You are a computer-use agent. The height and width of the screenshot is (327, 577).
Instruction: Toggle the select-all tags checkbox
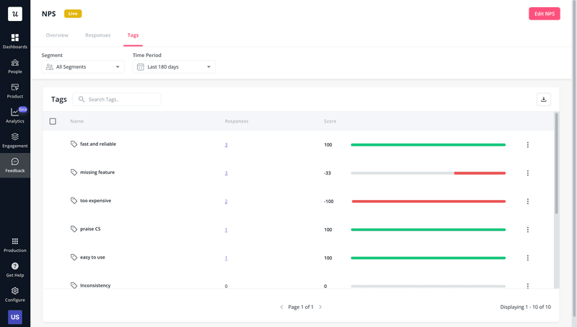pos(53,121)
